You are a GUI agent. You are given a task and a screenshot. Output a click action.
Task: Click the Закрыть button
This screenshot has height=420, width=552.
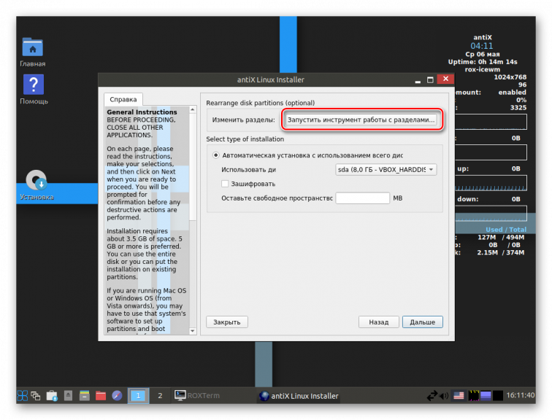tap(226, 322)
